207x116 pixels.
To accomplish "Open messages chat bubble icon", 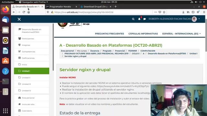I will tap(145, 19).
